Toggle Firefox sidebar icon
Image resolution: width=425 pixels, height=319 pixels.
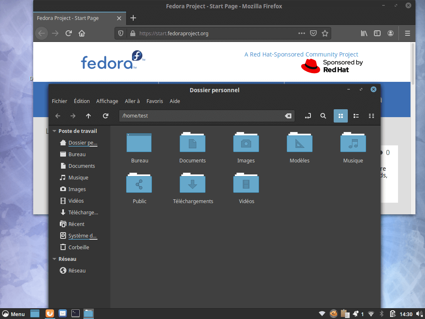point(377,33)
